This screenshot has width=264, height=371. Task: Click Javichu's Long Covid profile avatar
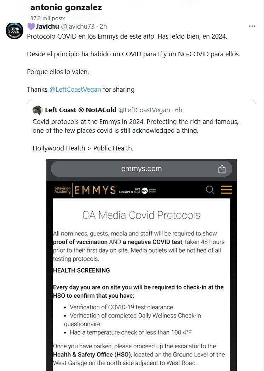click(15, 30)
